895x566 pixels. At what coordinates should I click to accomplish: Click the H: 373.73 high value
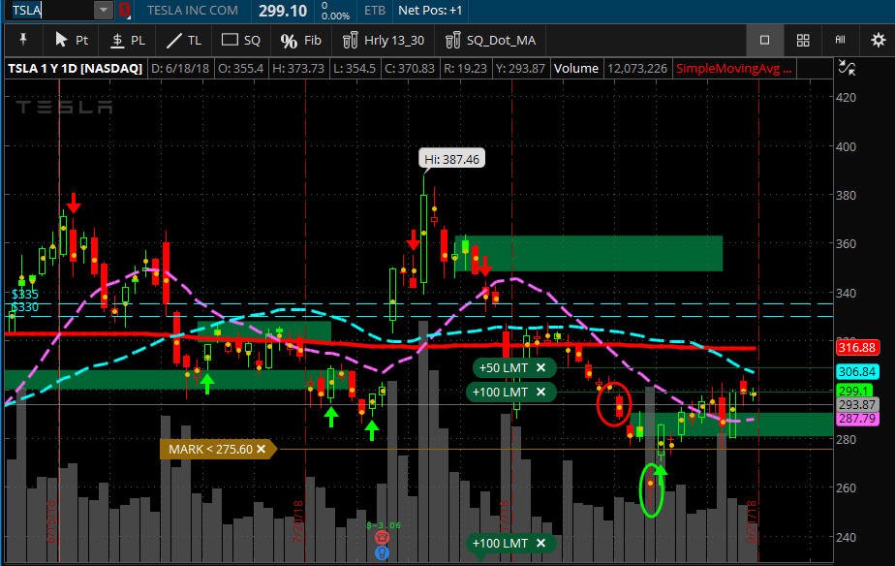298,69
